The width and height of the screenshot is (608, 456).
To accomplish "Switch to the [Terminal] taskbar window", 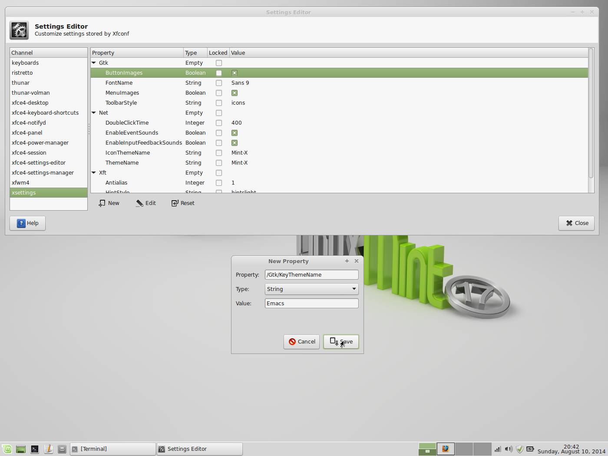I will (x=113, y=449).
